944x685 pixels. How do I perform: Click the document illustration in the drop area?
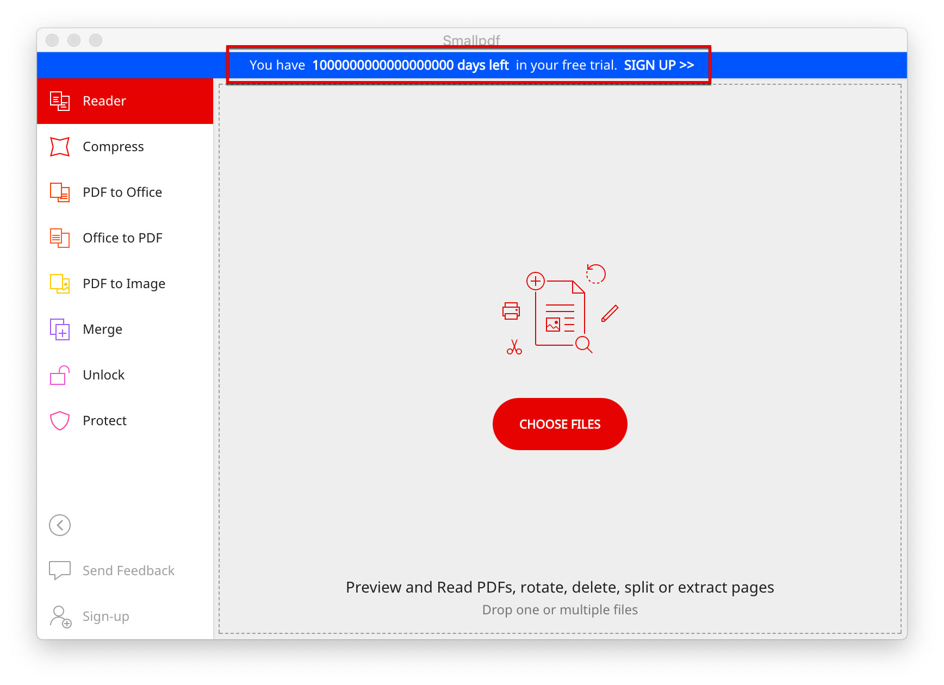[x=560, y=313]
